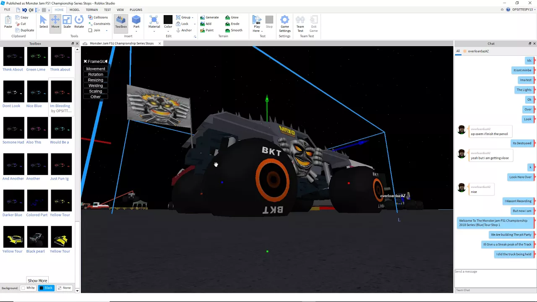
Task: Click the Paste icon in Clipboard
Action: click(8, 20)
